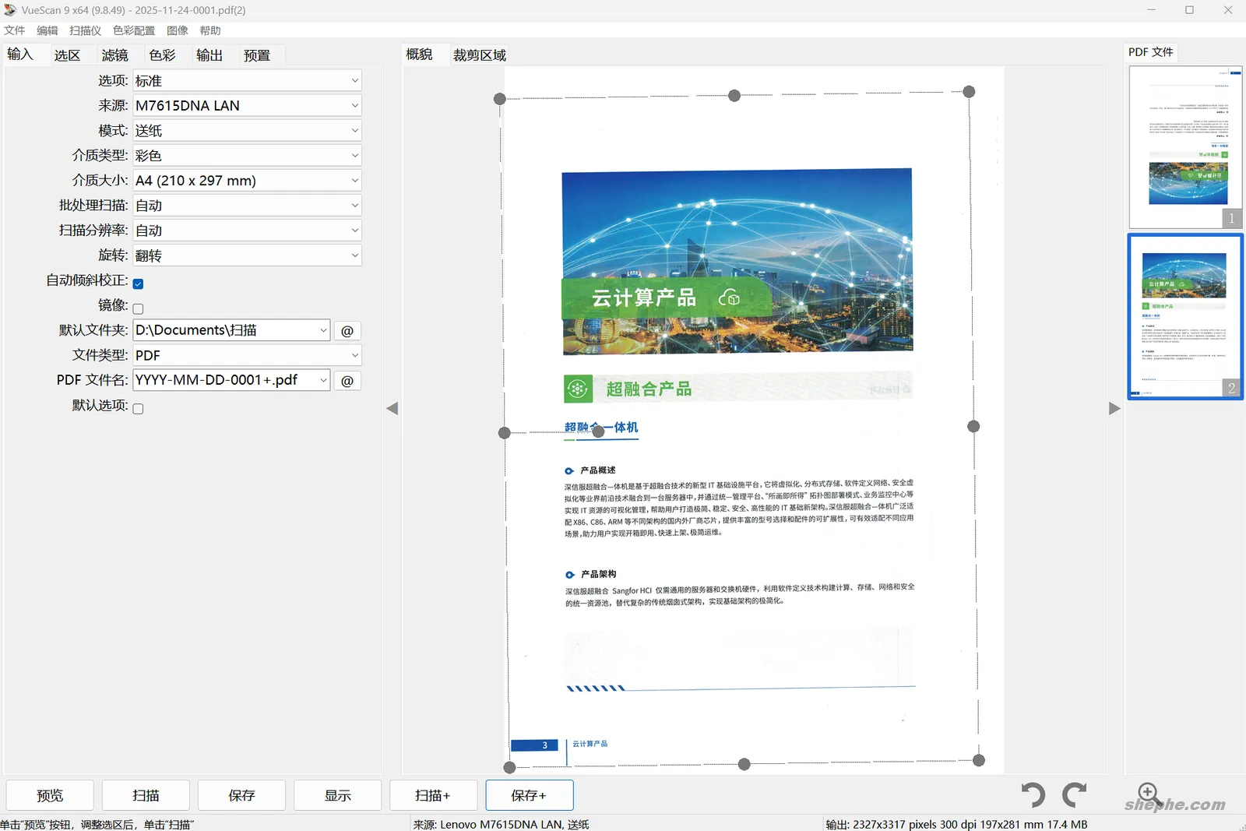Click the 保存+ button
1246x831 pixels.
(529, 795)
